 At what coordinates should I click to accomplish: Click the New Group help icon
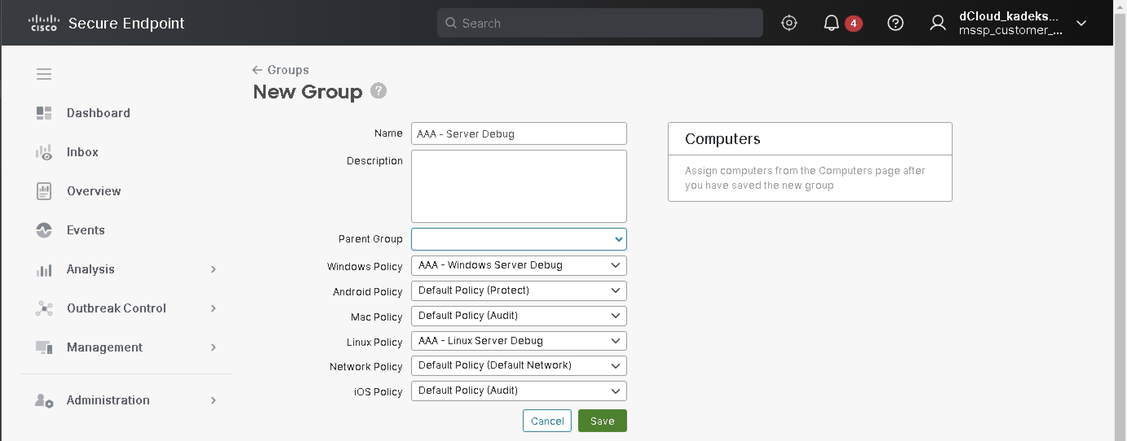coord(378,91)
